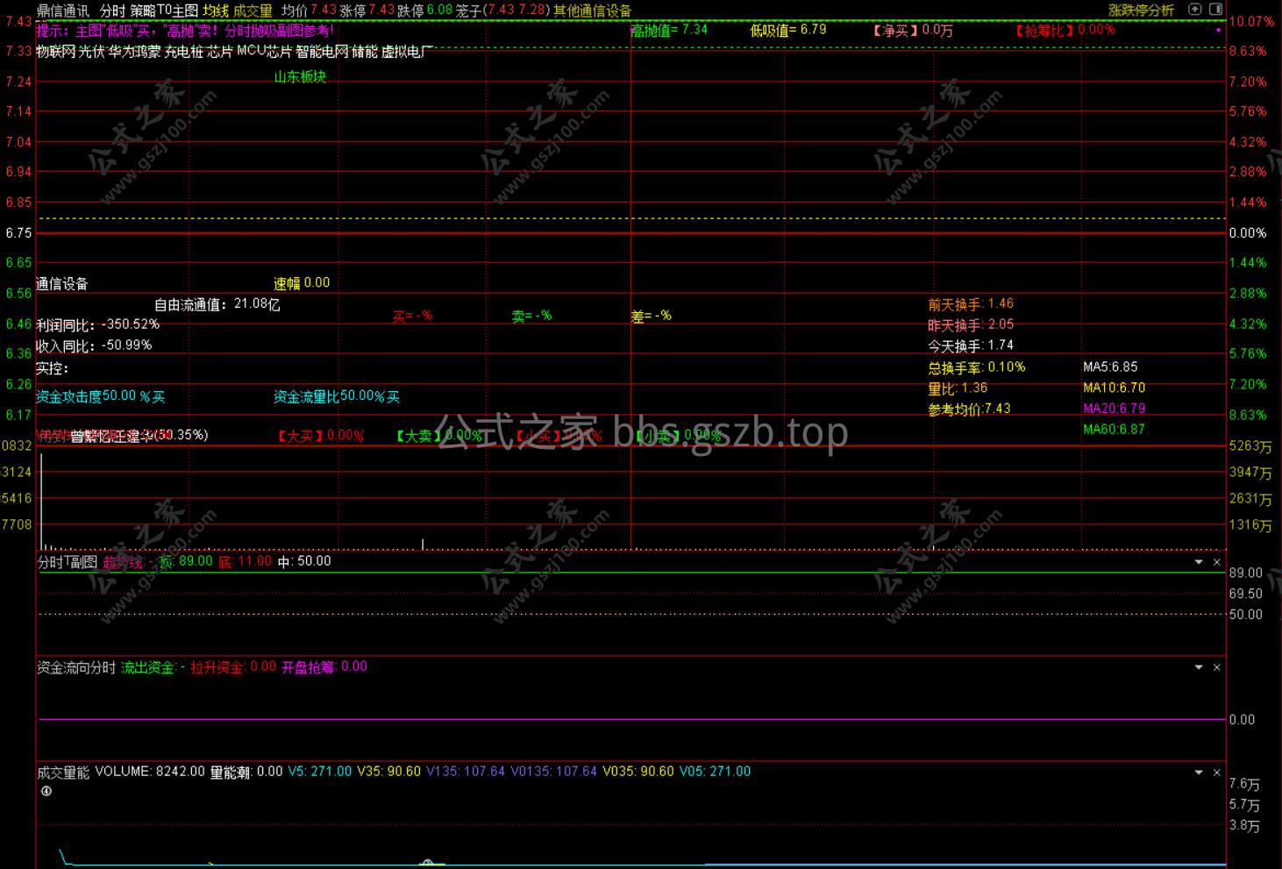Click VOLUME: 8242.00 readout
Image resolution: width=1282 pixels, height=869 pixels.
[x=150, y=772]
